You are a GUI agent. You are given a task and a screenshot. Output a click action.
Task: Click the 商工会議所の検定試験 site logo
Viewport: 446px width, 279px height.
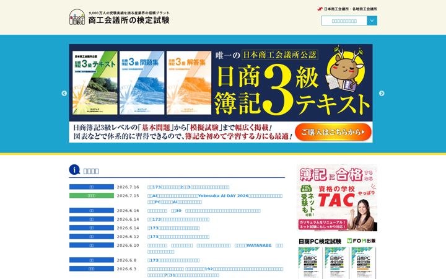click(120, 17)
